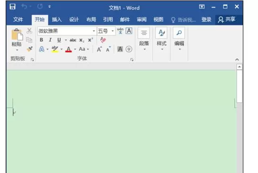Viewport: 258px width, 173px height.
Task: Switch to the 邮件 tab
Action: 125,19
